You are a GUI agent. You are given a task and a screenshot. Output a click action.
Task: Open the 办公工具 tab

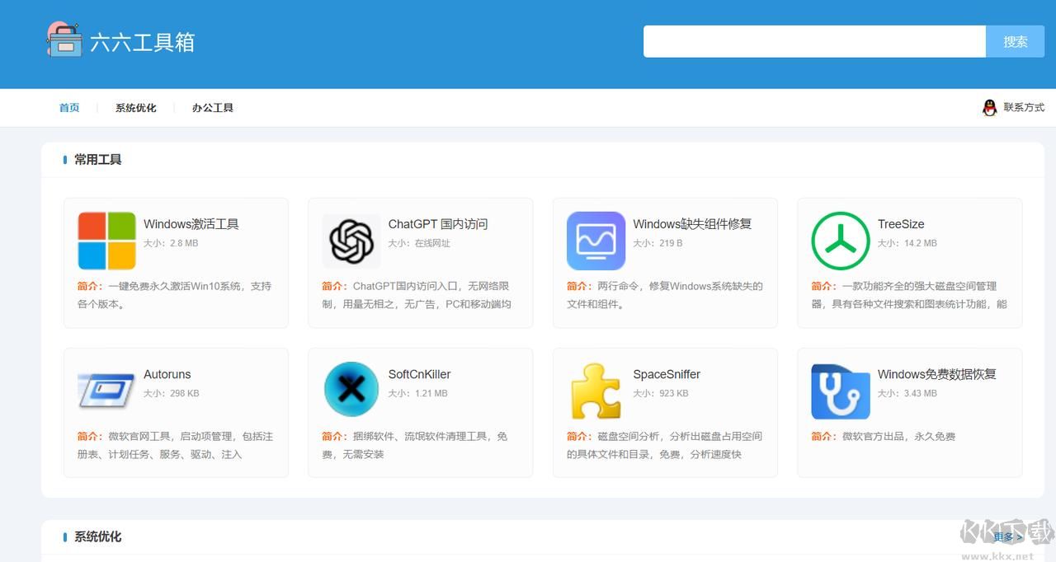point(213,107)
